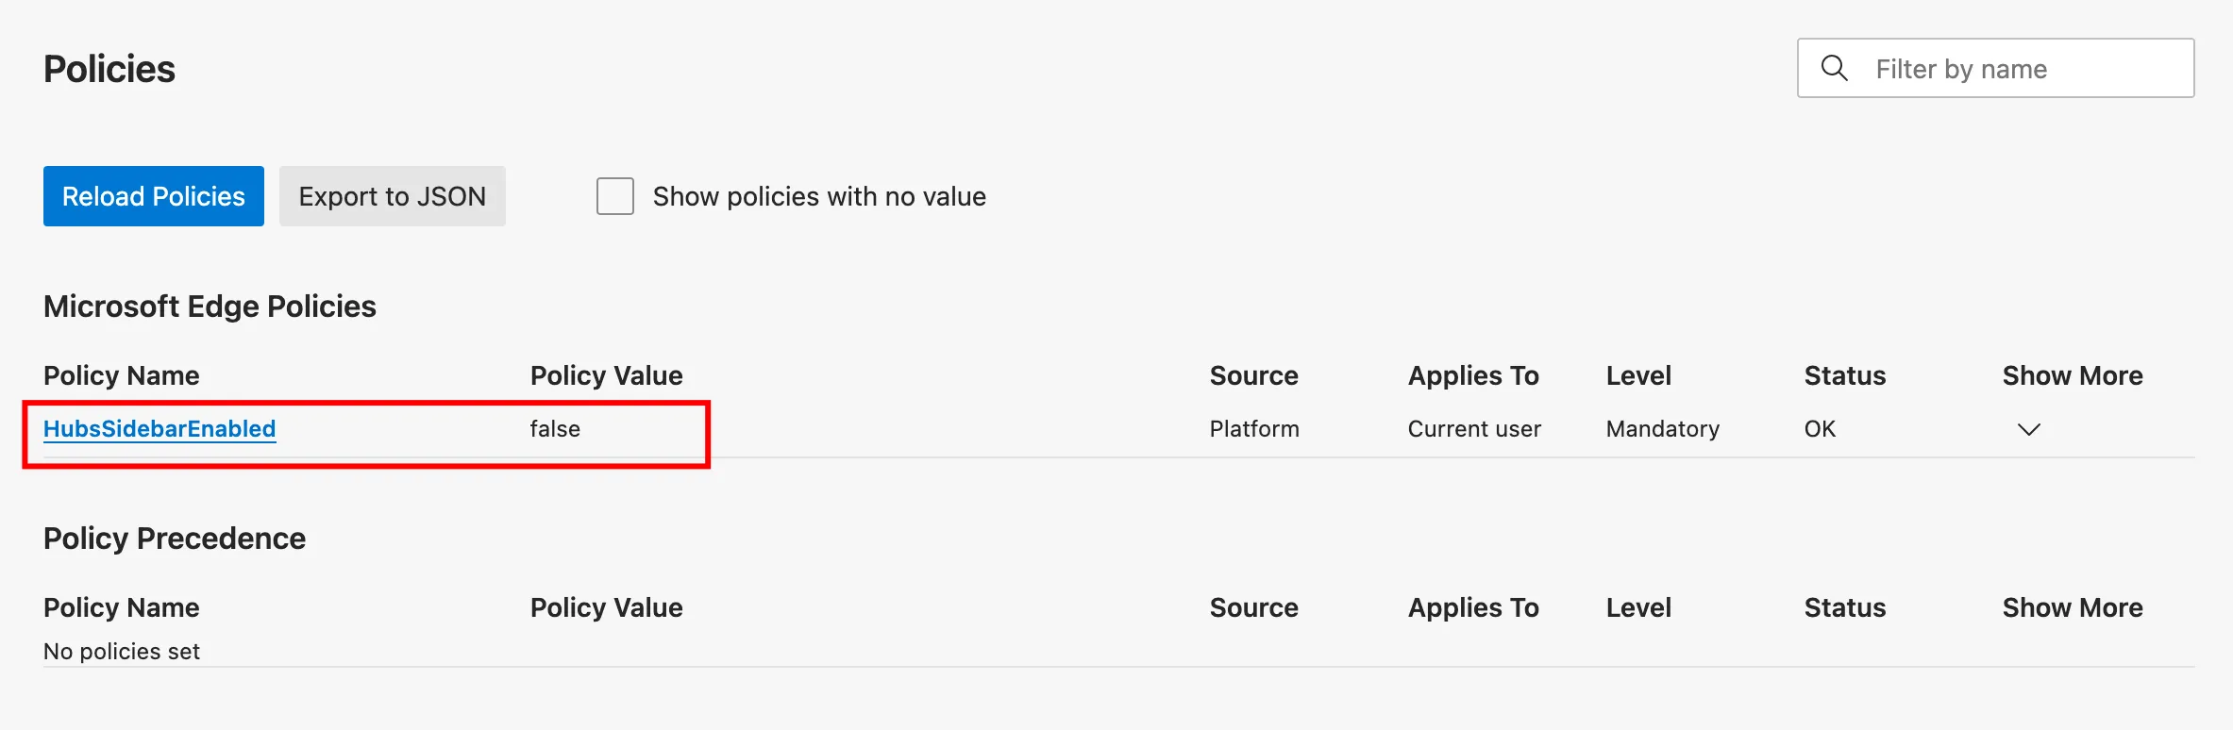The image size is (2233, 730).
Task: Click Policy Name header under Edge Policies
Action: pyautogui.click(x=122, y=375)
